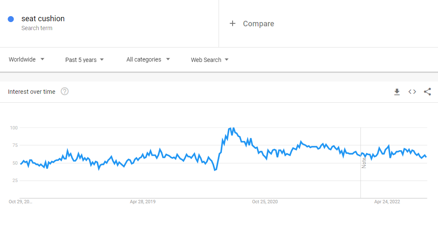Screen dimensions: 438x230
Task: Open the Past 5 years time range dropdown
Action: (x=84, y=60)
